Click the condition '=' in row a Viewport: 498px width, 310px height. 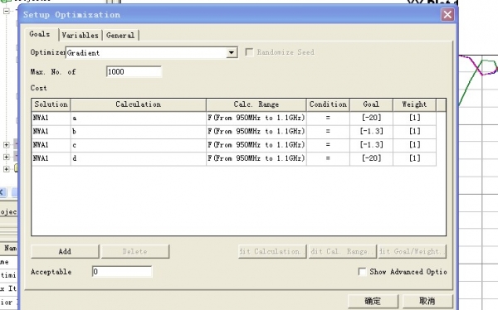pyautogui.click(x=328, y=118)
